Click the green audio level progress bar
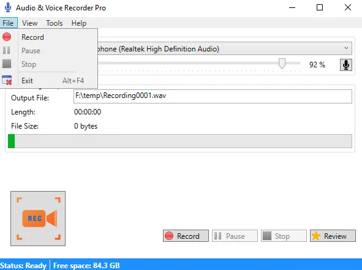This screenshot has width=362, height=270. coord(180,141)
